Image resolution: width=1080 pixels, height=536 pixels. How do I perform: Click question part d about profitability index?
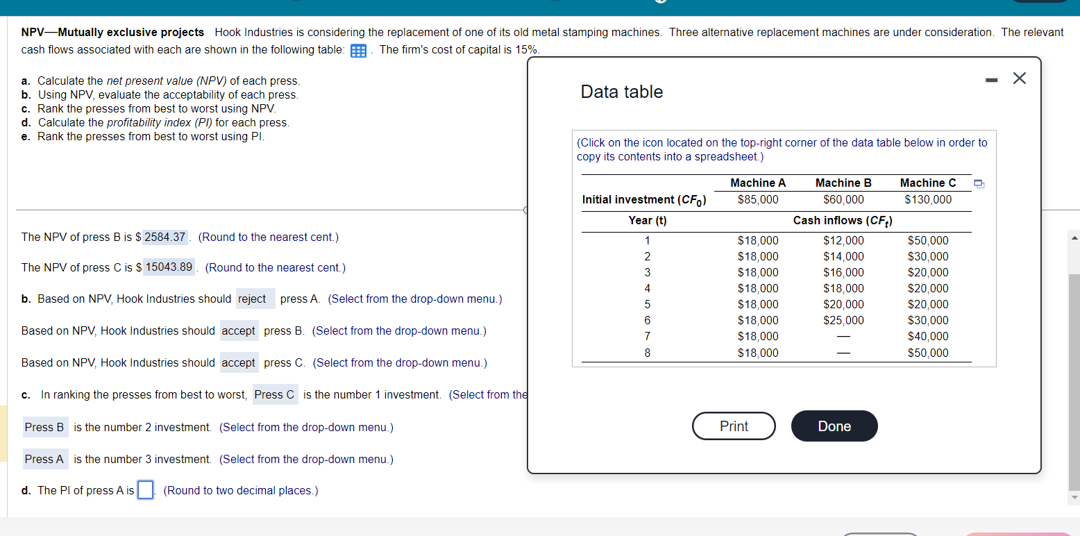155,123
